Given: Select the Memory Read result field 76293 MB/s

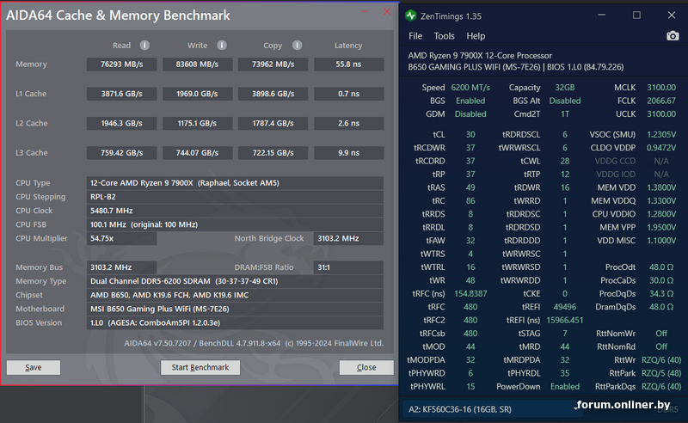Looking at the screenshot, I should tap(120, 64).
